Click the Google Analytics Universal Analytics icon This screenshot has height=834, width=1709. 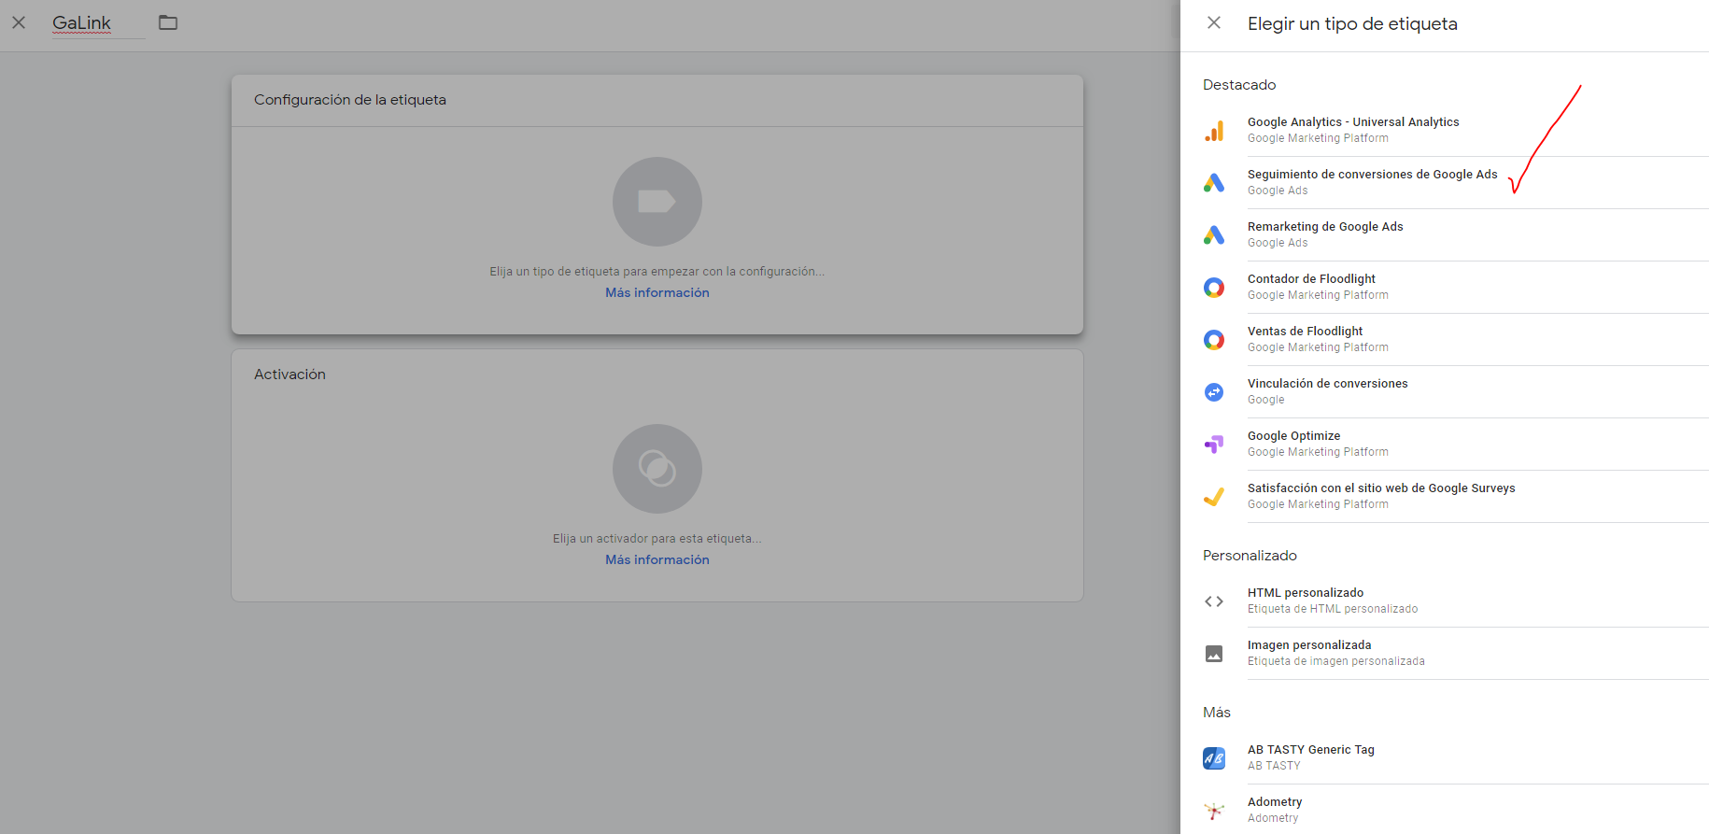[1214, 131]
